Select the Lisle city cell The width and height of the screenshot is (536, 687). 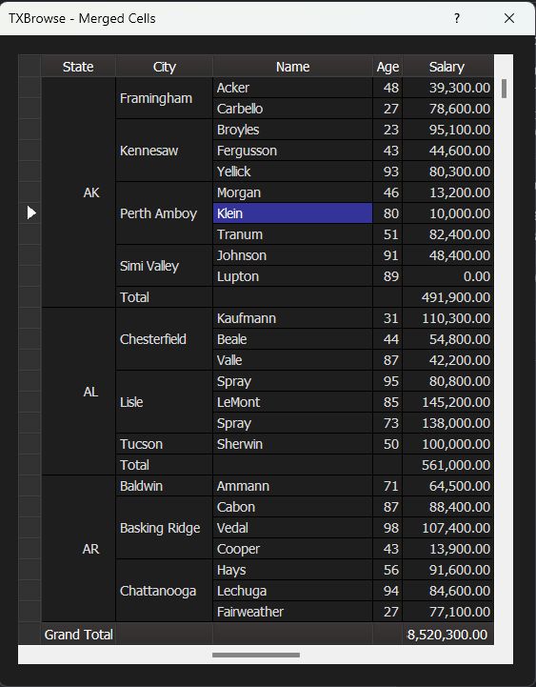164,402
